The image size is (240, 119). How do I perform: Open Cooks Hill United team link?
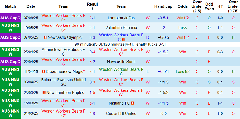coord(121,113)
